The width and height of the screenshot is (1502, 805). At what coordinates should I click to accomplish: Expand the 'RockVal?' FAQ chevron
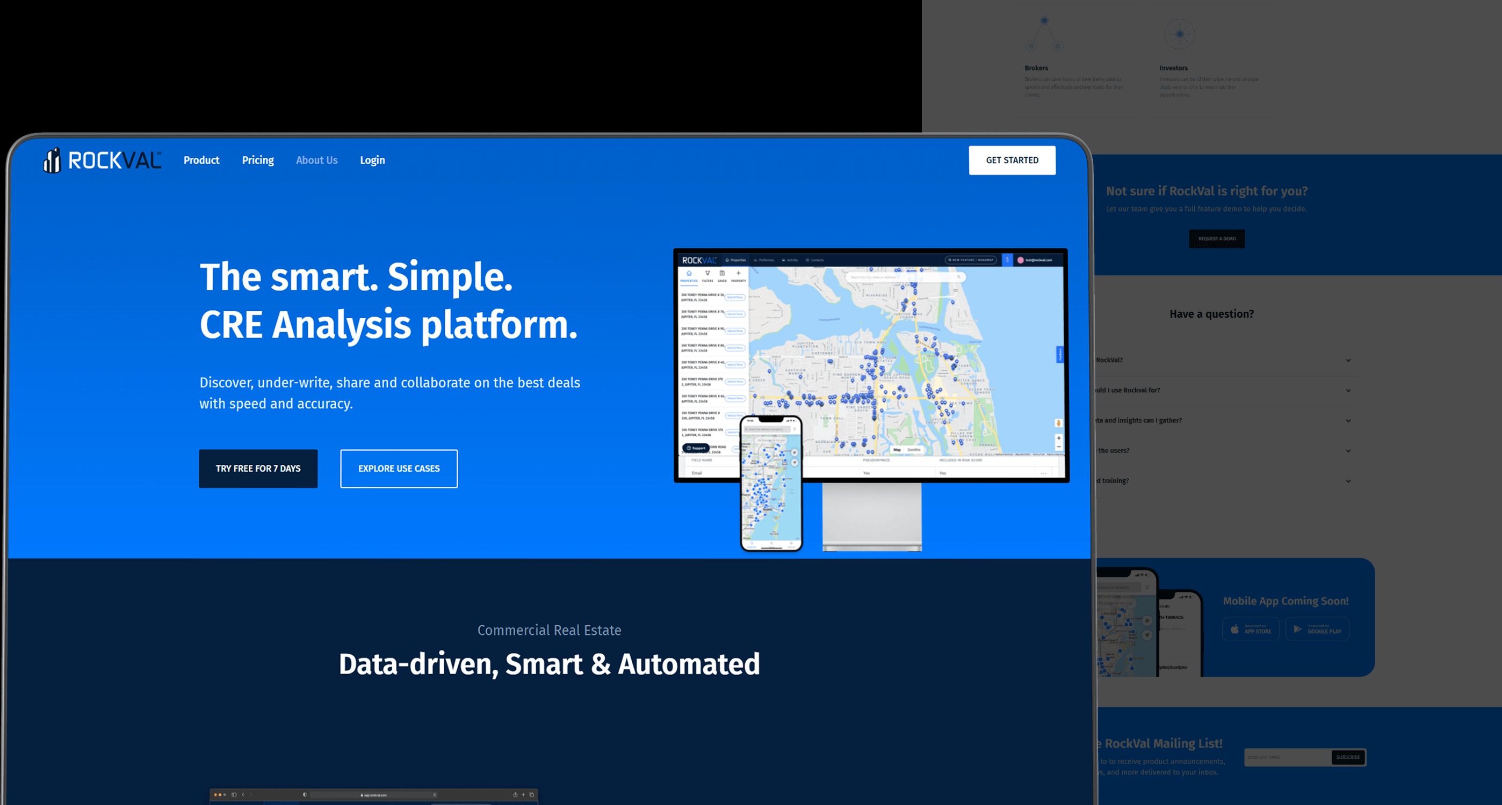(x=1348, y=361)
